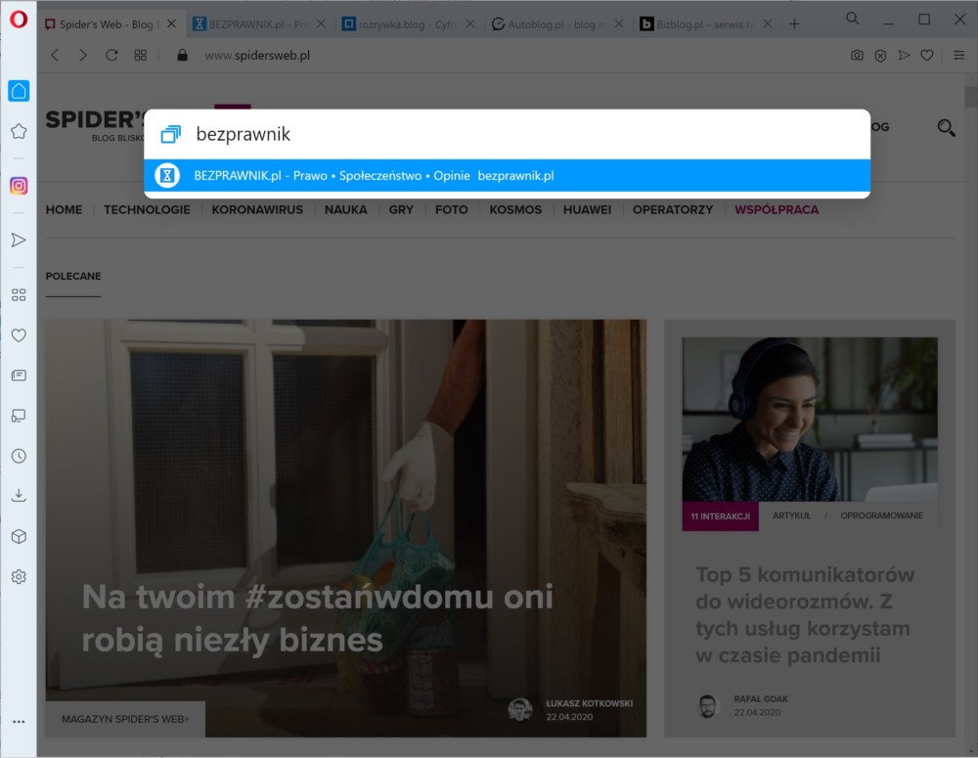The height and width of the screenshot is (758, 978).
Task: Switch to the rozrywka.blog tab
Action: 409,24
